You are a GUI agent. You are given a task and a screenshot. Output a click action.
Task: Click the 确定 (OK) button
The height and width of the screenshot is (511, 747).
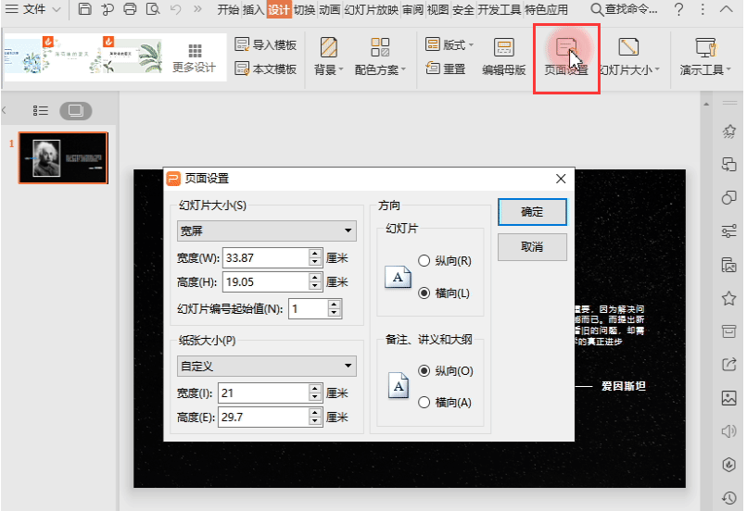[532, 212]
